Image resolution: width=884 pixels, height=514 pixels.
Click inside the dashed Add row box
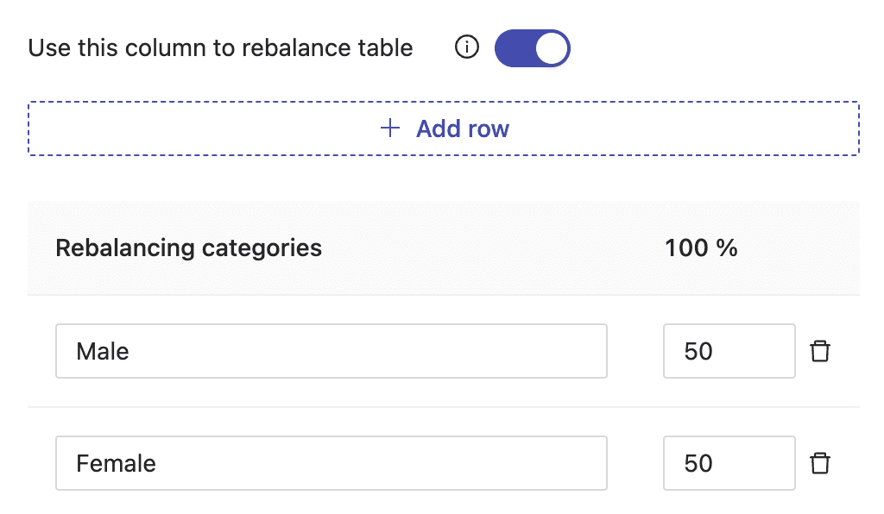click(x=444, y=128)
